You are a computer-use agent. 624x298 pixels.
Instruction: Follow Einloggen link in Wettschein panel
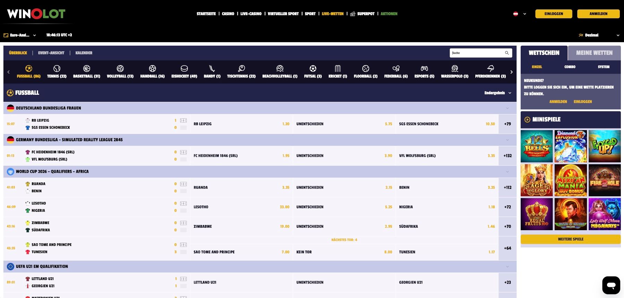[x=583, y=102]
